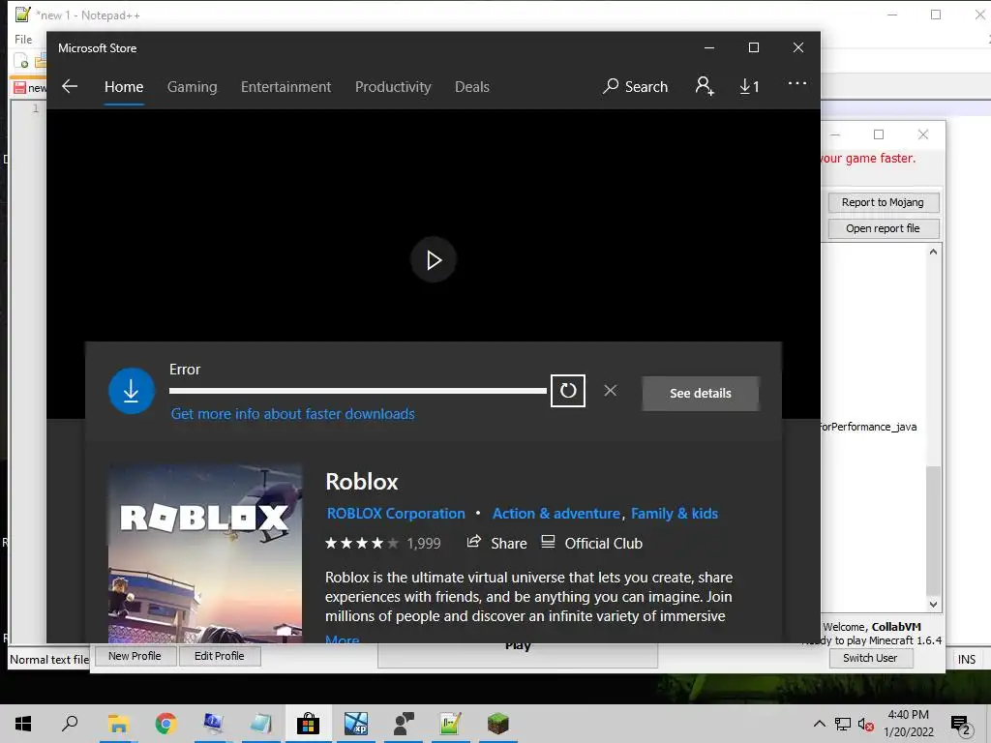The image size is (991, 743).
Task: Click 'Normal text file' status bar entry
Action: [49, 660]
